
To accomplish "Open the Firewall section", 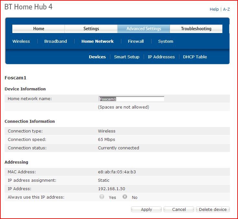I will (x=136, y=41).
